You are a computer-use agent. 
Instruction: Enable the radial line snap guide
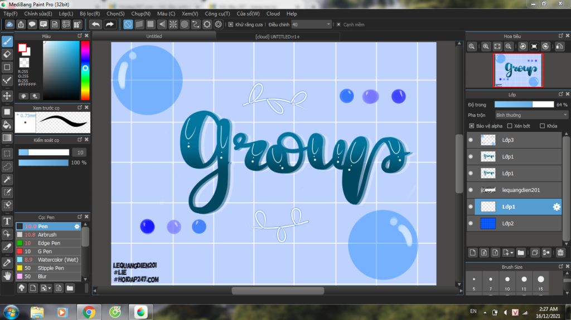173,24
